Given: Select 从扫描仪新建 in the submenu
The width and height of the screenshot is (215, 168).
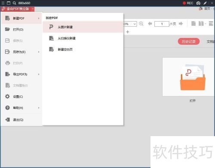Looking at the screenshot, I should (x=83, y=38).
